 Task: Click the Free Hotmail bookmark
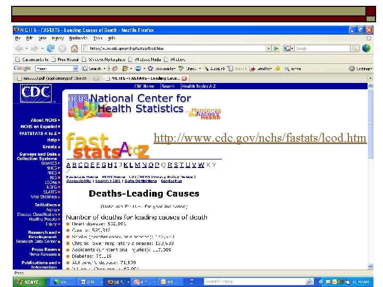click(x=65, y=60)
